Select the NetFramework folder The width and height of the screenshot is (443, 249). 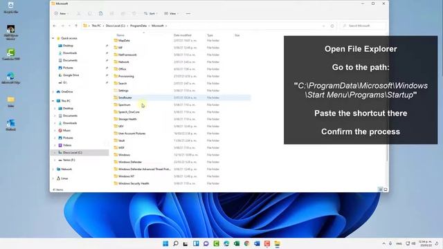click(127, 55)
